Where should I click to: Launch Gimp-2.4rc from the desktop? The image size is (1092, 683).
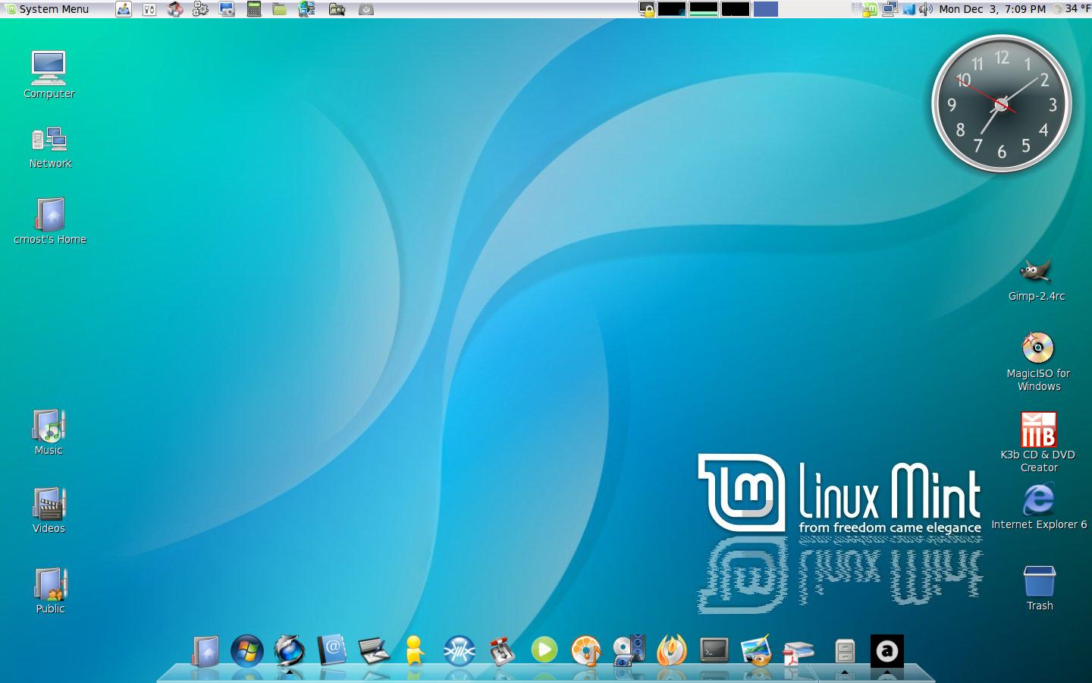(x=1037, y=279)
